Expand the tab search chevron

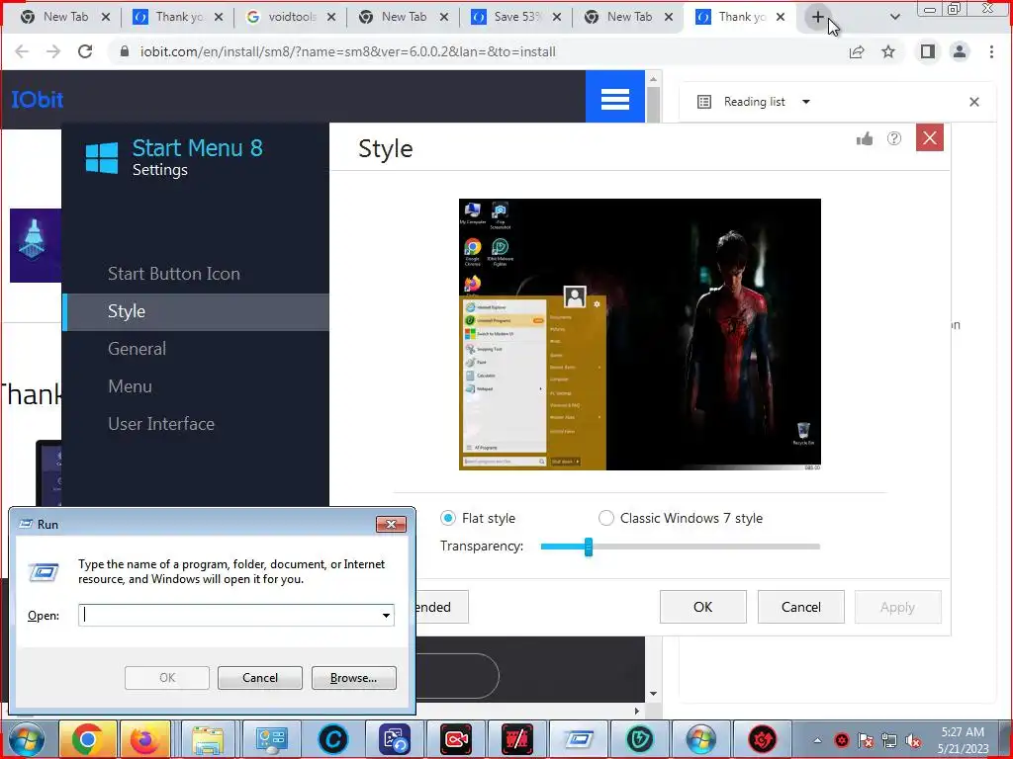click(894, 17)
